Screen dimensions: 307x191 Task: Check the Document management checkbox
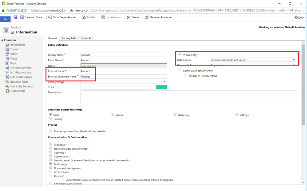(x=51, y=168)
